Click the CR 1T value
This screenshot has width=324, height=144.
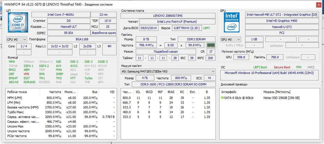coord(210,51)
